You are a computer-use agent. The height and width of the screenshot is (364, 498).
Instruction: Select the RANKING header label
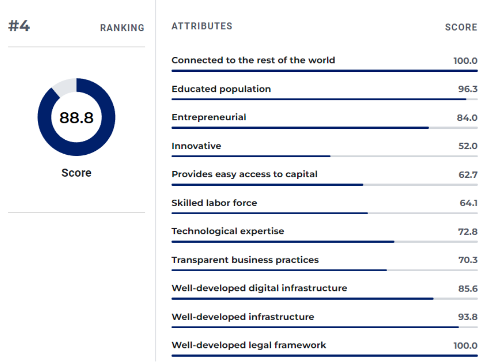coord(122,28)
